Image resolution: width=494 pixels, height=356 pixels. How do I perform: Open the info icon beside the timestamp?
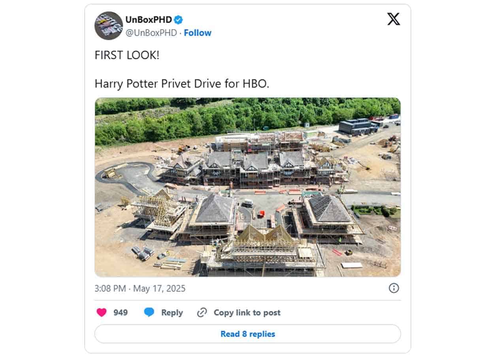click(394, 288)
